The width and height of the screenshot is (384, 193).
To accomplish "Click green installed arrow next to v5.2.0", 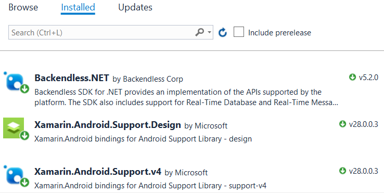I will pyautogui.click(x=352, y=77).
